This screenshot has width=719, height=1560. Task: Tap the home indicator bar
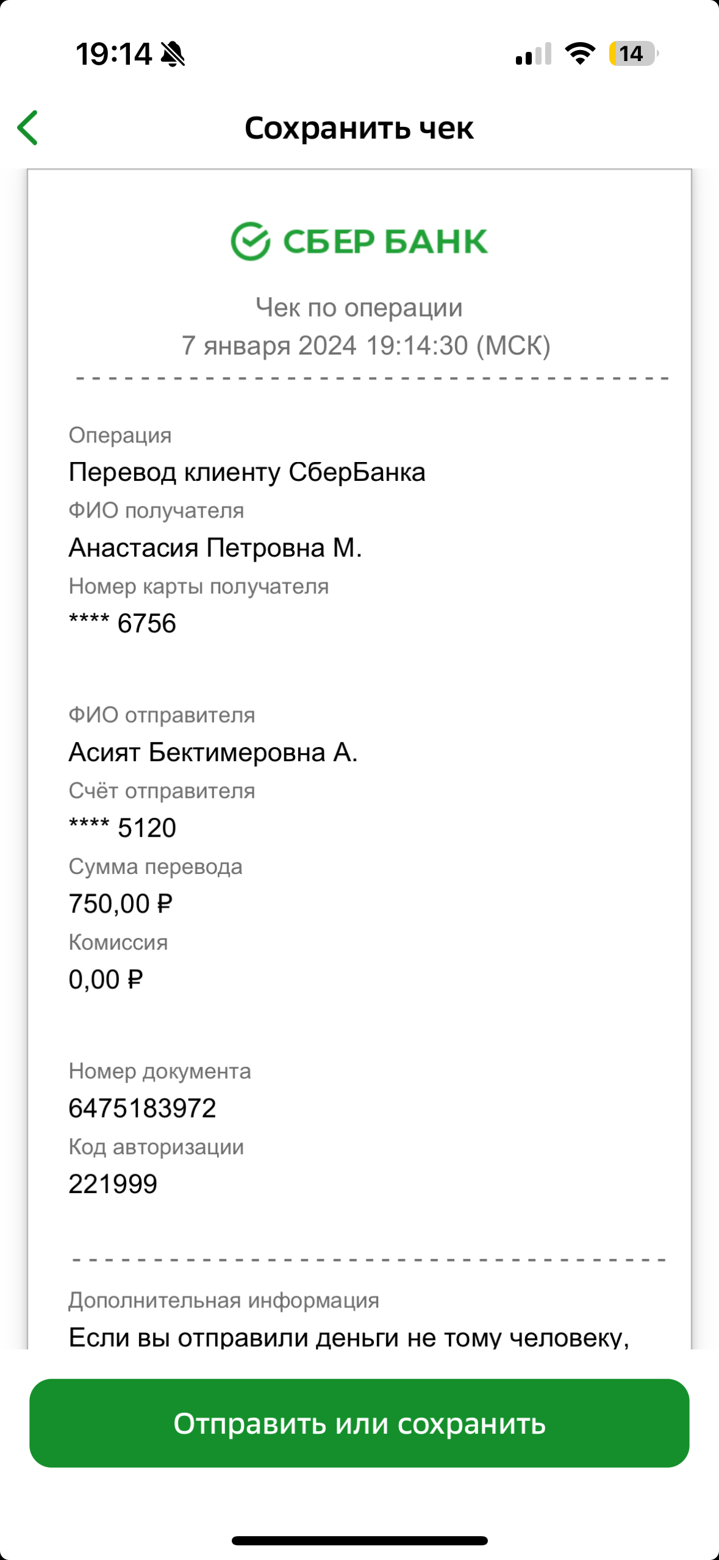360,1540
